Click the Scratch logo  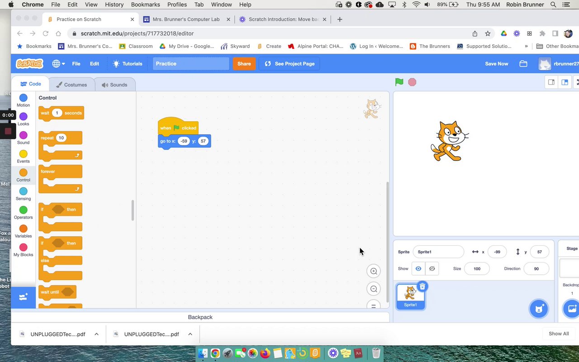(29, 64)
